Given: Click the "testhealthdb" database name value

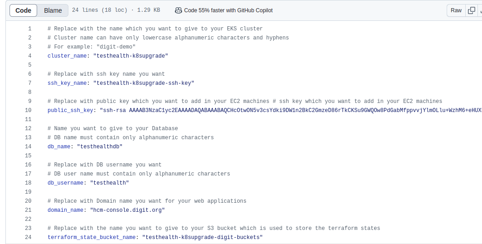Looking at the screenshot, I should 100,146.
